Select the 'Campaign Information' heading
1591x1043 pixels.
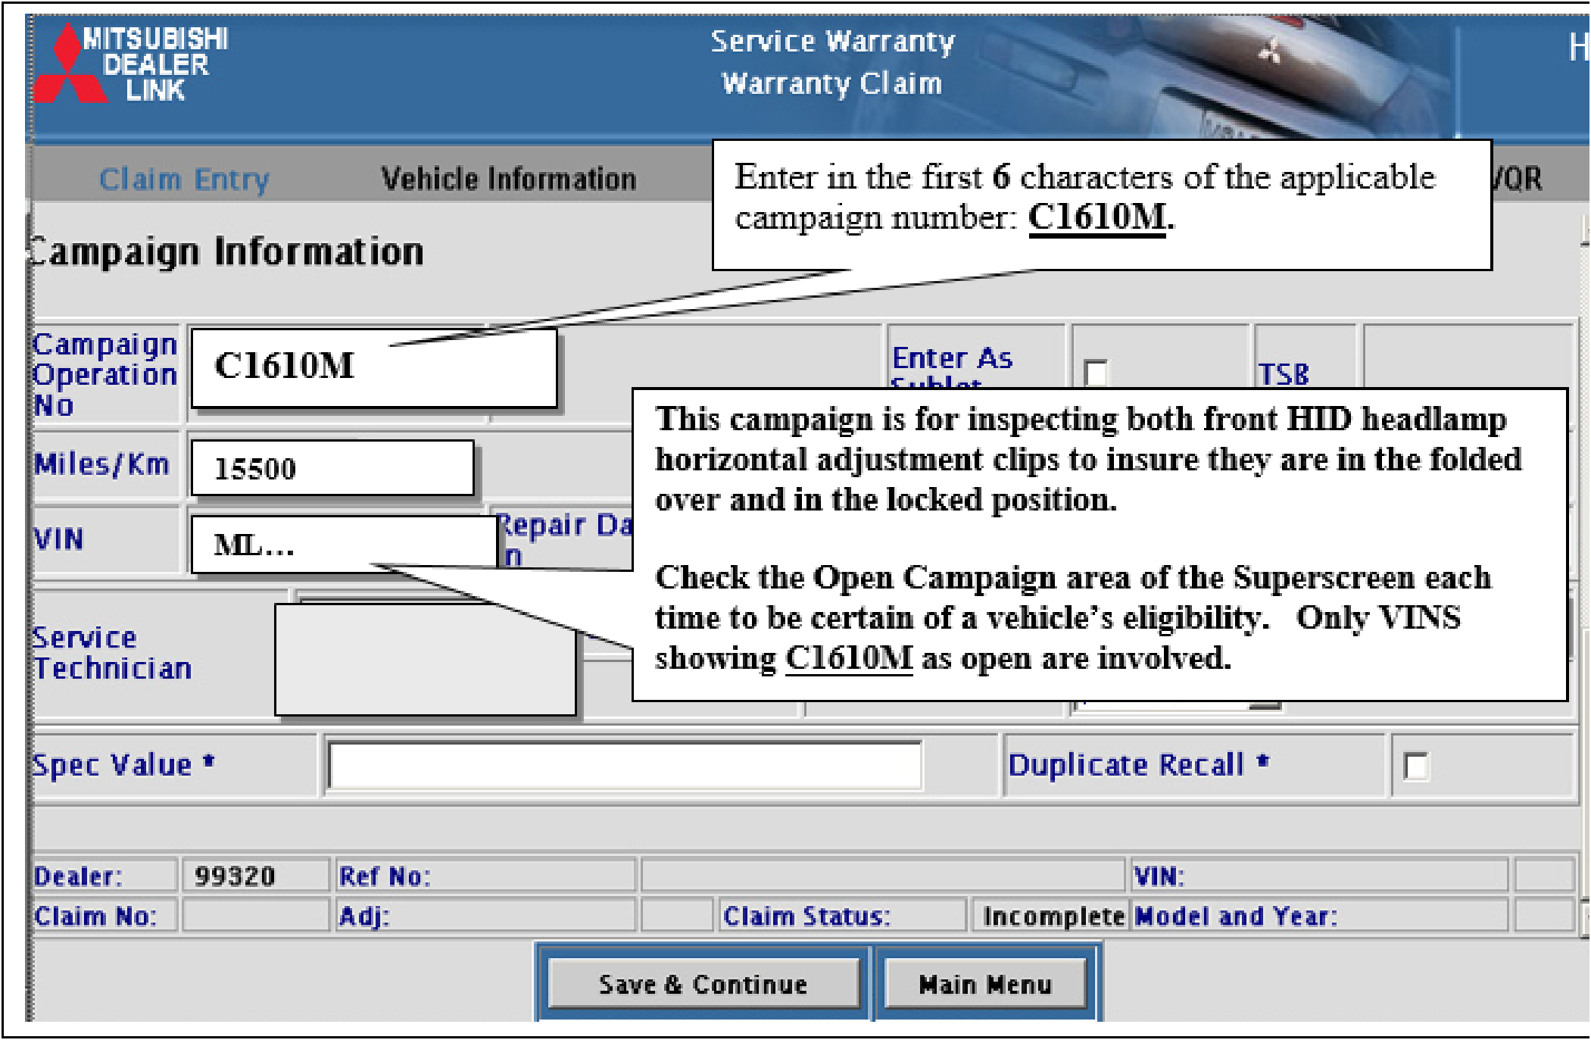[226, 251]
